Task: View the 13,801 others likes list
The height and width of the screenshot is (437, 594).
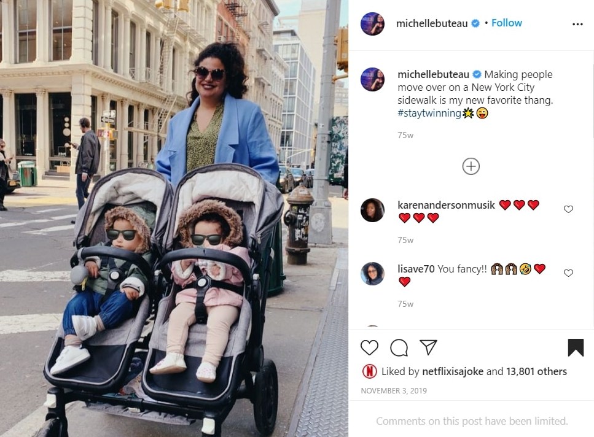Action: 536,371
